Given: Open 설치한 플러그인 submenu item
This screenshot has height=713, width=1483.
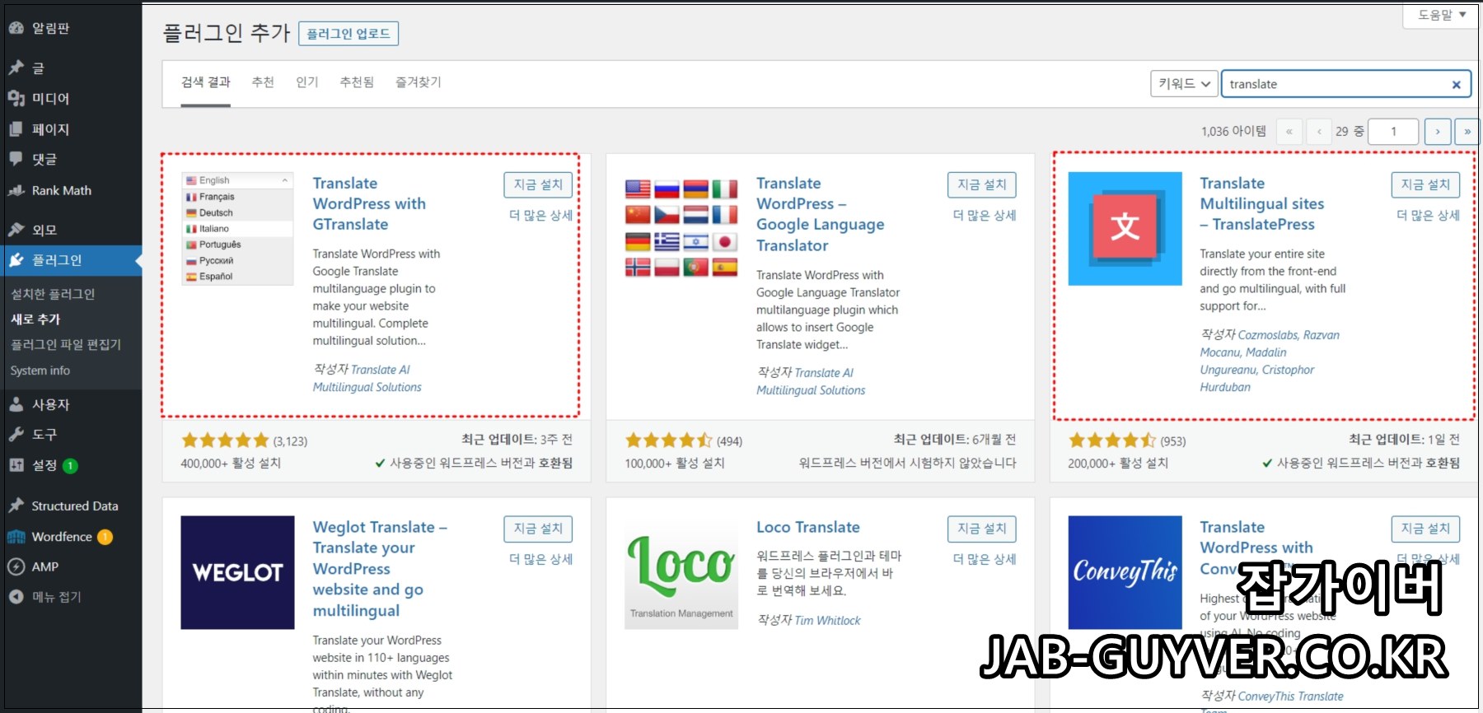Looking at the screenshot, I should 53,294.
